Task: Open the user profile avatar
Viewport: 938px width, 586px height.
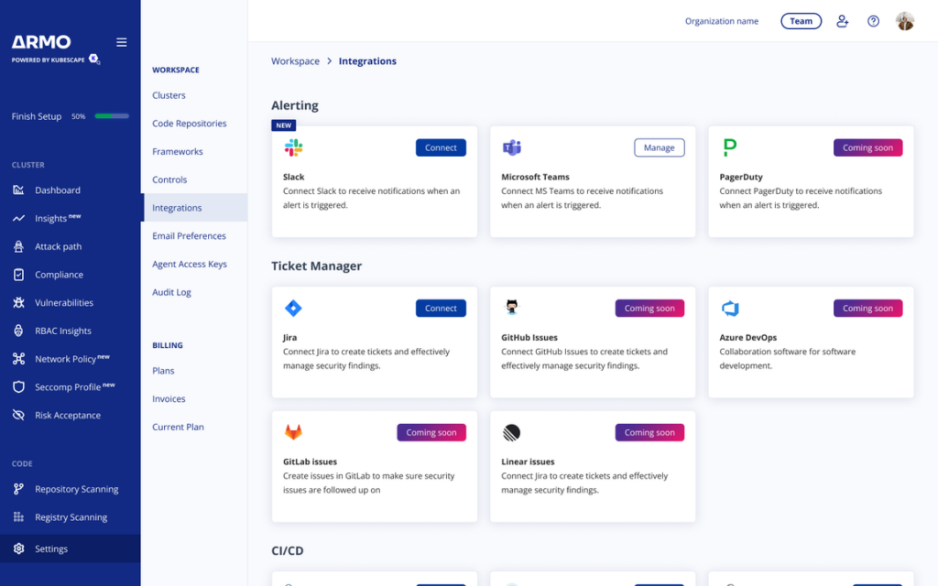Action: tap(905, 22)
